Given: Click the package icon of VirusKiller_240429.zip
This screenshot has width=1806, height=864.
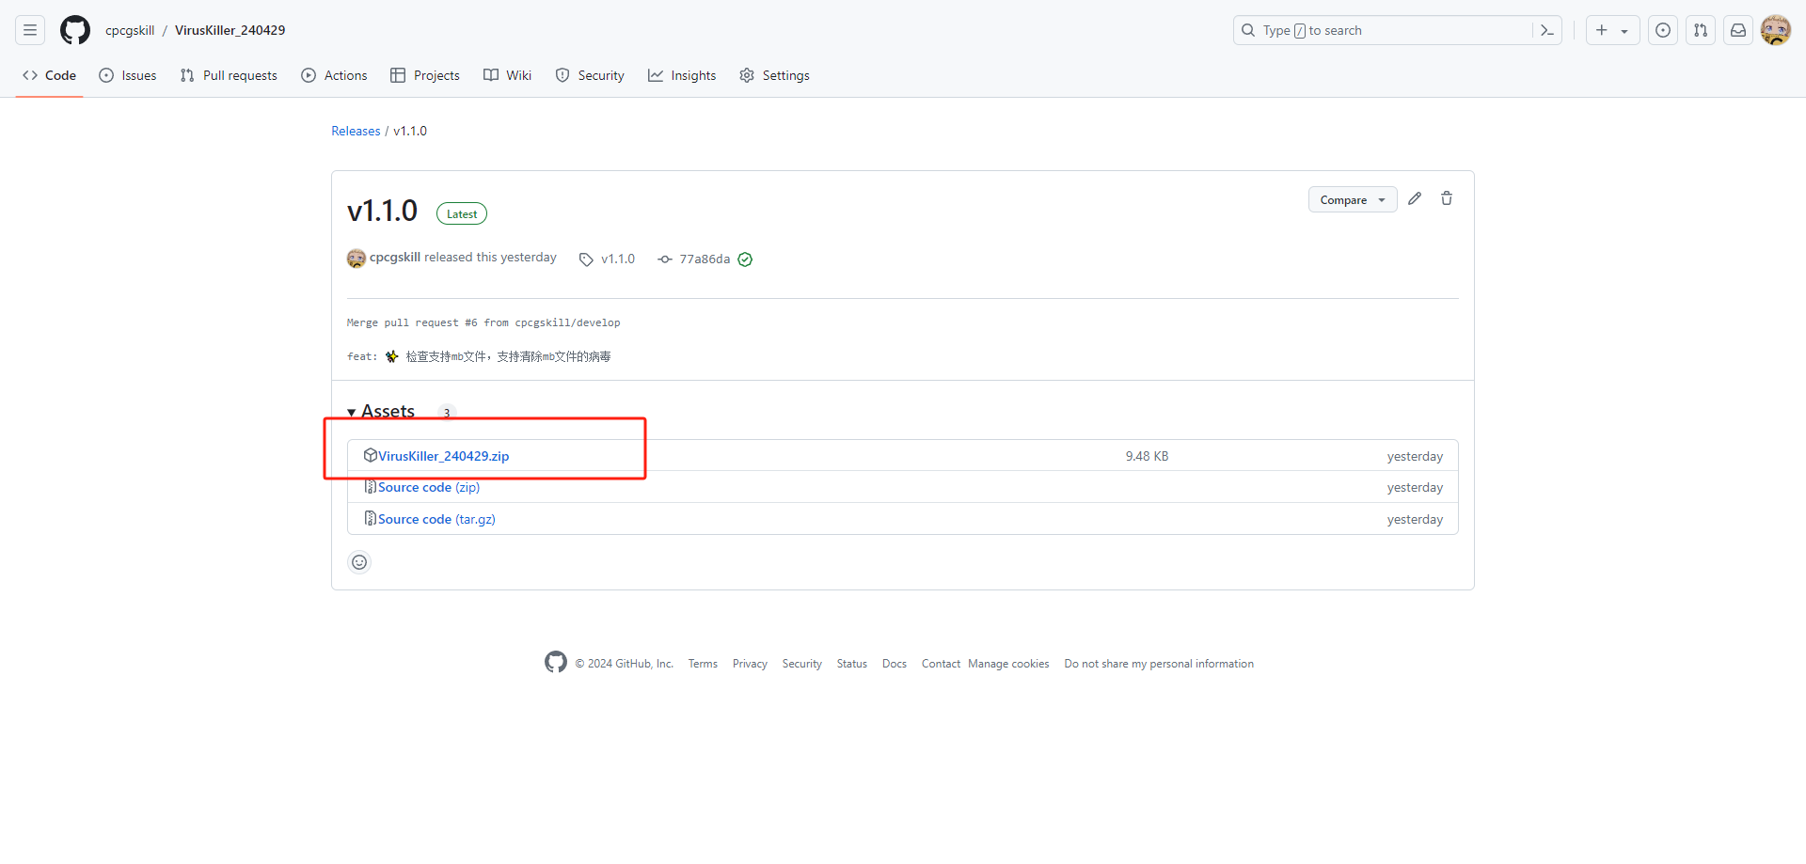Looking at the screenshot, I should tap(371, 455).
